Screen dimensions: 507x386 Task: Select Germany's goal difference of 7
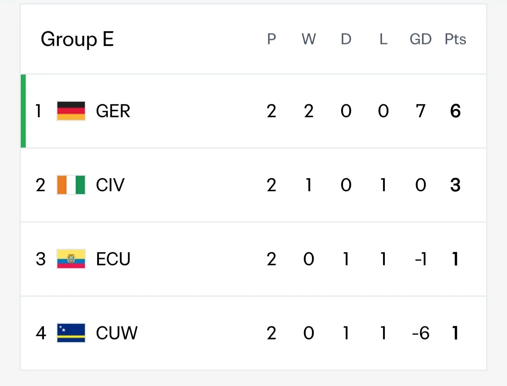pos(420,111)
